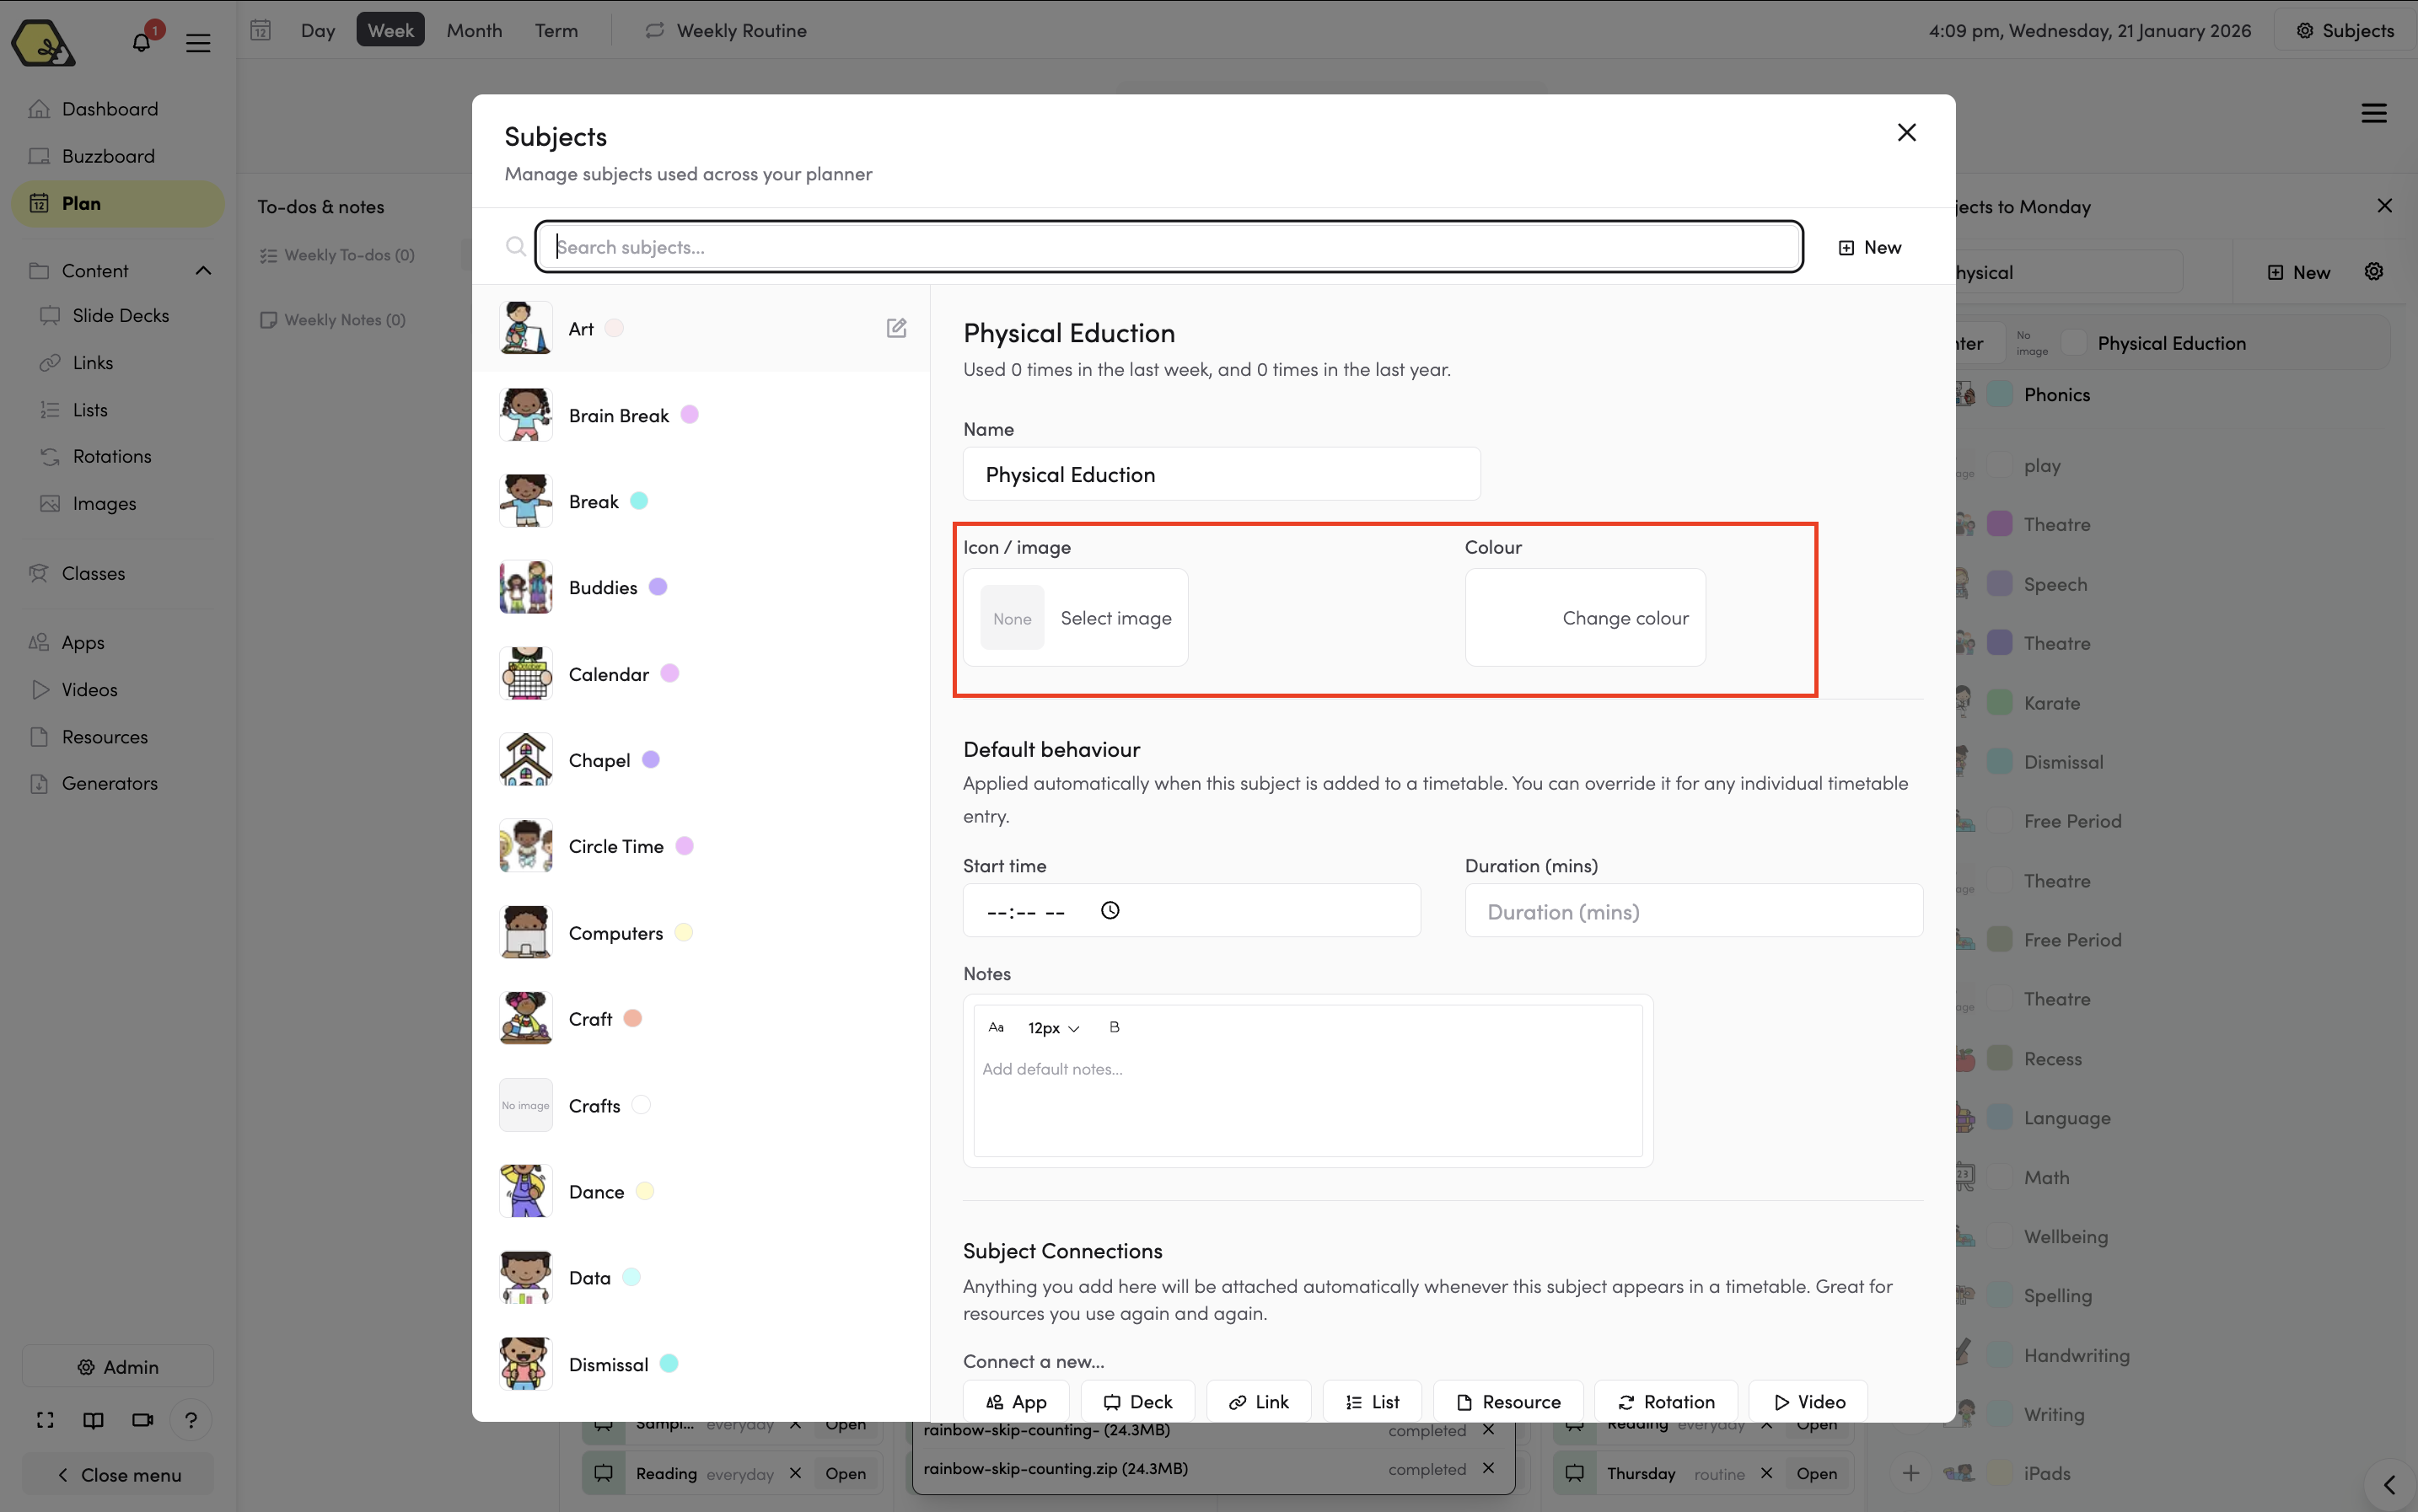Click the Duration (mins) input field

pos(1693,911)
